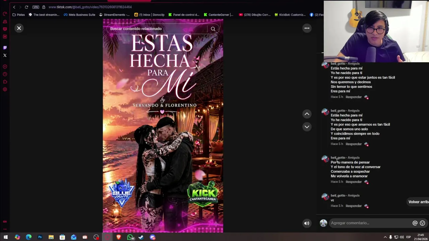This screenshot has width=429, height=241.
Task: Open Photoshop from the taskbar
Action: tap(40, 237)
